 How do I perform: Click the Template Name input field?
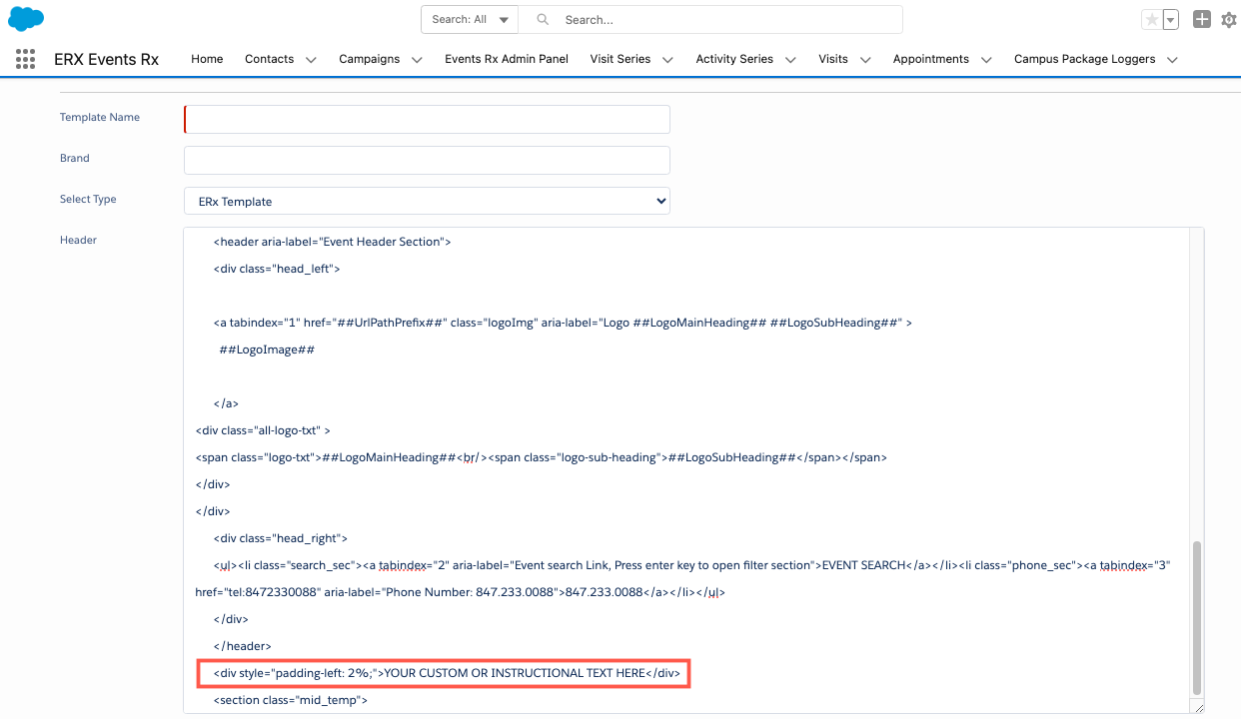click(427, 119)
